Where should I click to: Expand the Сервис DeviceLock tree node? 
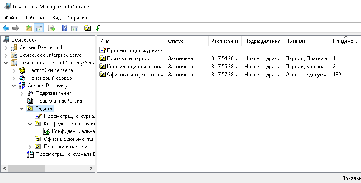click(x=6, y=47)
